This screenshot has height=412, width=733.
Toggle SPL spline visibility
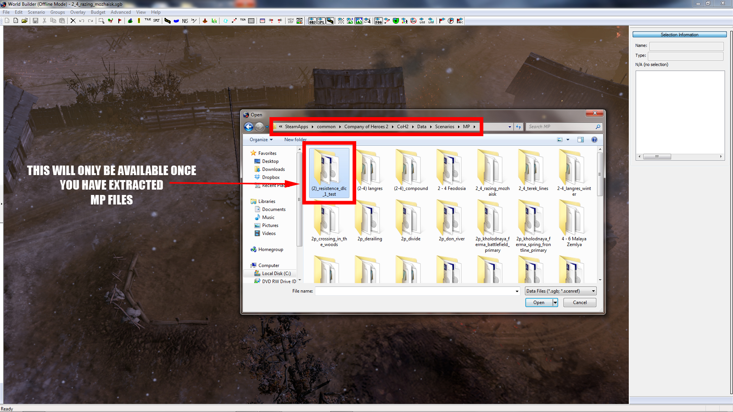point(321,21)
